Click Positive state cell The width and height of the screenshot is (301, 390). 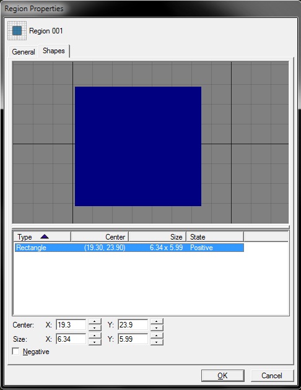pos(201,248)
